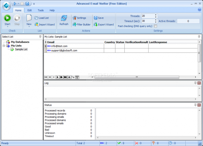Click the green check good counter

tap(121, 143)
